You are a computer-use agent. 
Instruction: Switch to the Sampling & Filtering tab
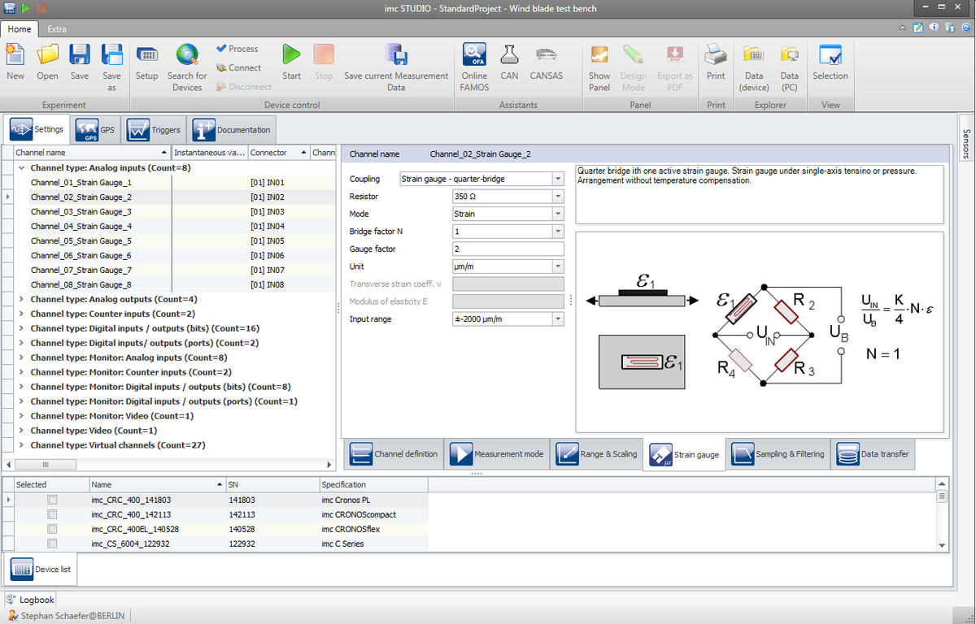[779, 454]
